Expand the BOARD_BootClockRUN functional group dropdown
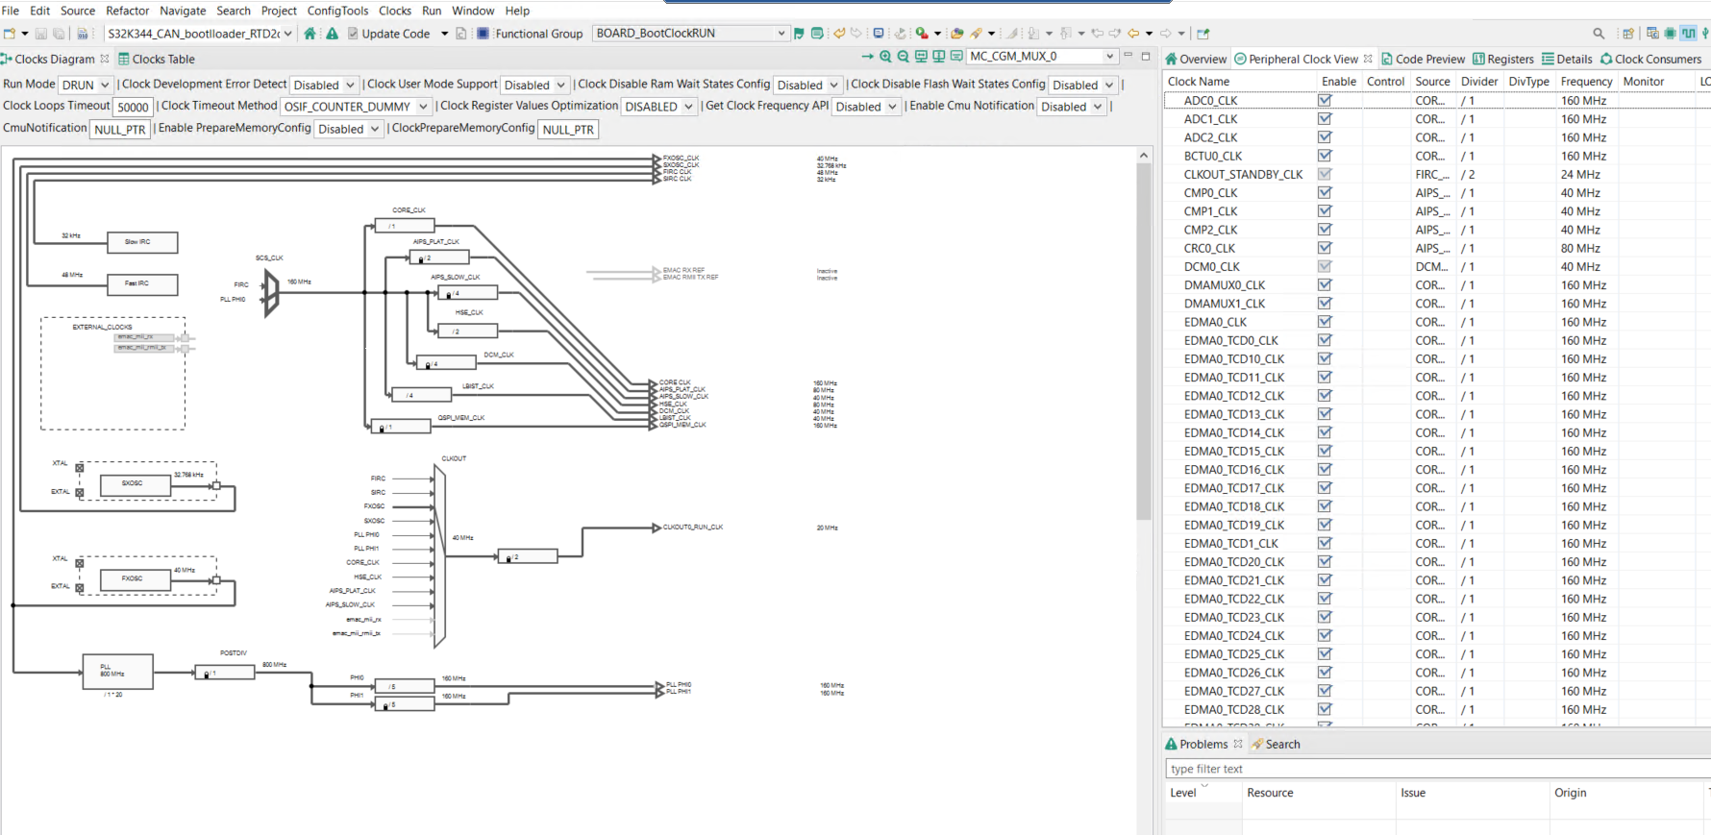Screen dimensions: 1711x835 (x=781, y=34)
